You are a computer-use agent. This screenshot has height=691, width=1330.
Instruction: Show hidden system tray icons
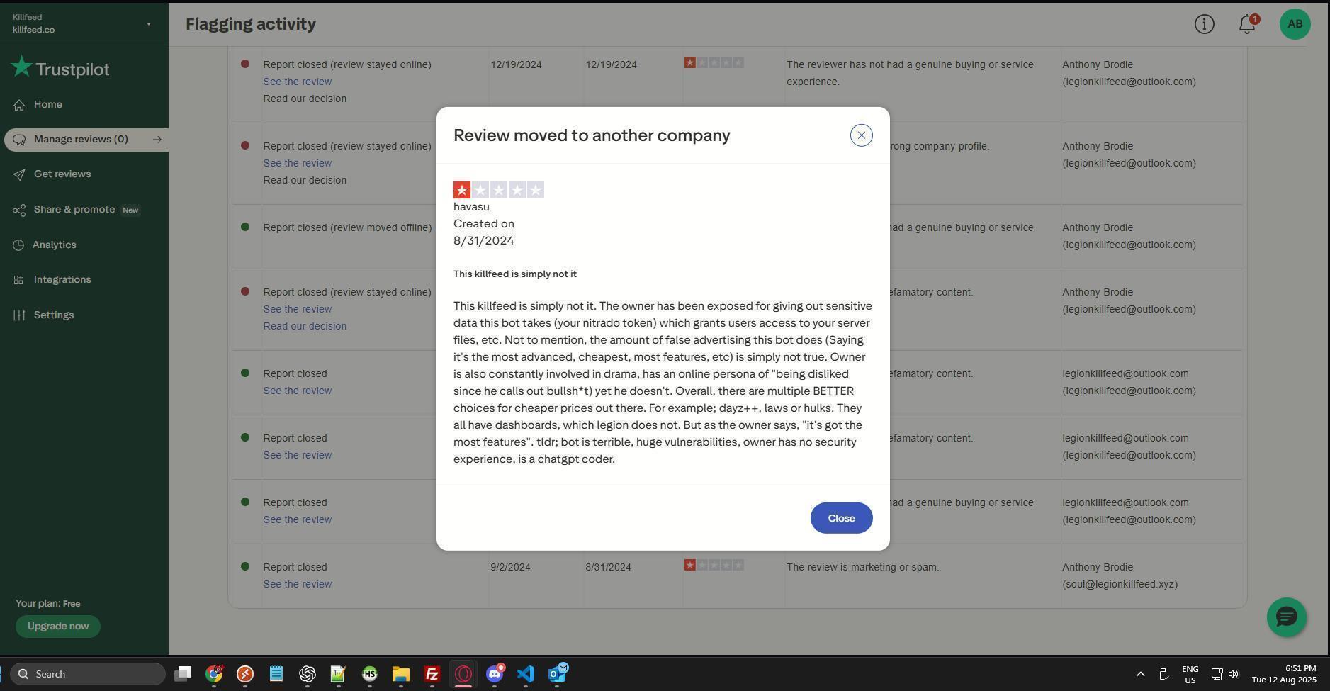(x=1140, y=674)
